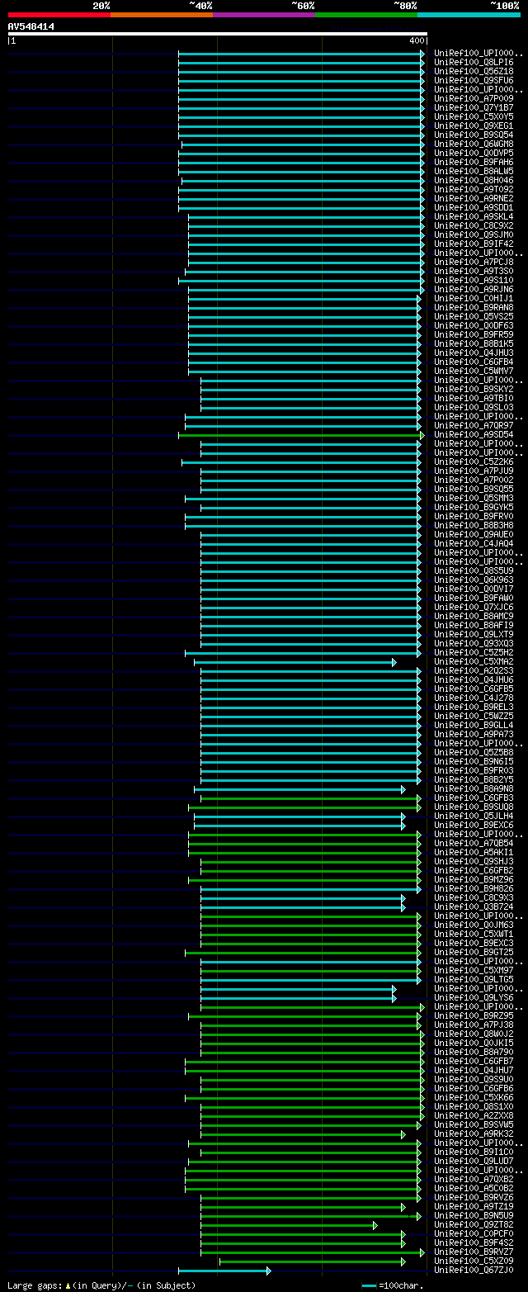Viewport: 528px width, 1292px height.
Task: Click UniRef100_Q7XJC6 hit
Action: click(x=474, y=607)
